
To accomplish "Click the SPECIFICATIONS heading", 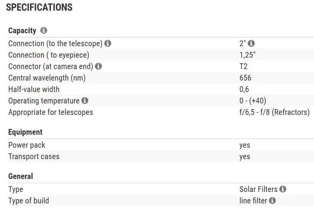I will point(39,7).
